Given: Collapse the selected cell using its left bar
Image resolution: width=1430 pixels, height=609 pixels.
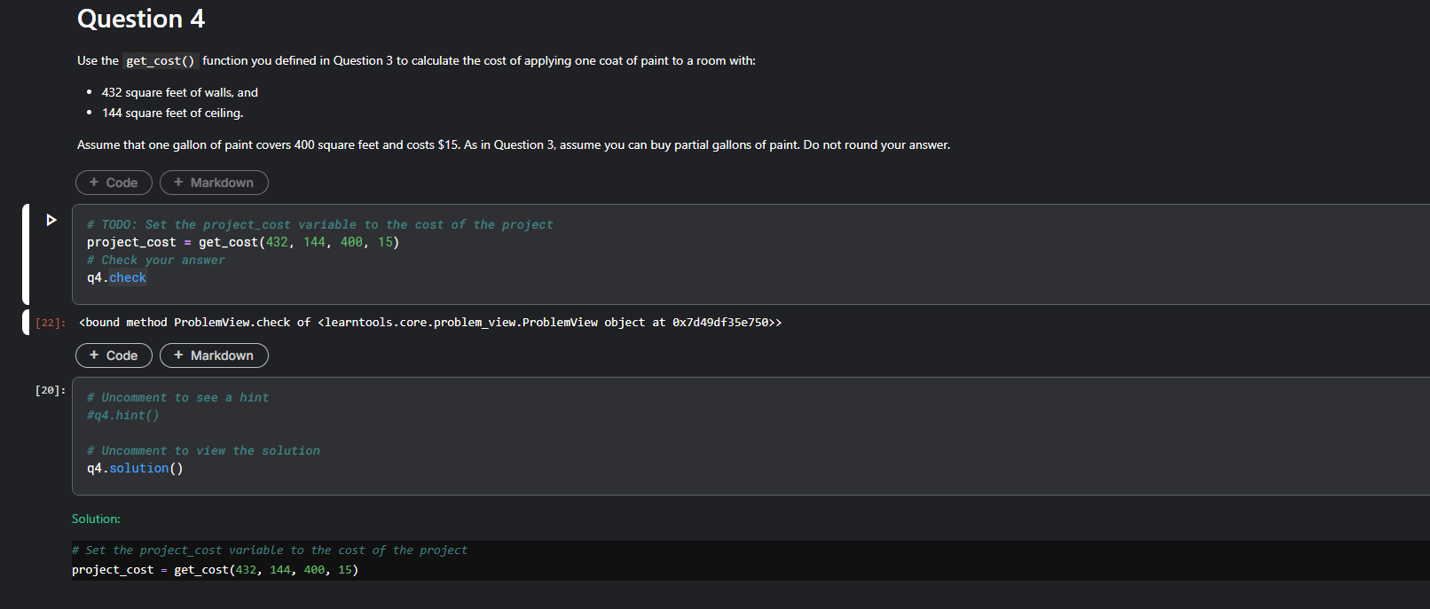Looking at the screenshot, I should point(26,254).
